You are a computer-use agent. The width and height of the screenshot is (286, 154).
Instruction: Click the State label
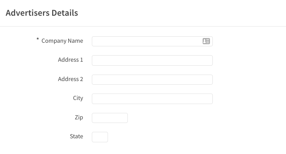76,136
